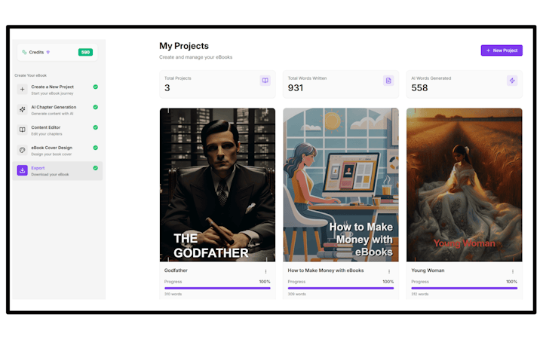This screenshot has width=543, height=339.
Task: Click the plus icon for Create a New Project
Action: [x=22, y=89]
